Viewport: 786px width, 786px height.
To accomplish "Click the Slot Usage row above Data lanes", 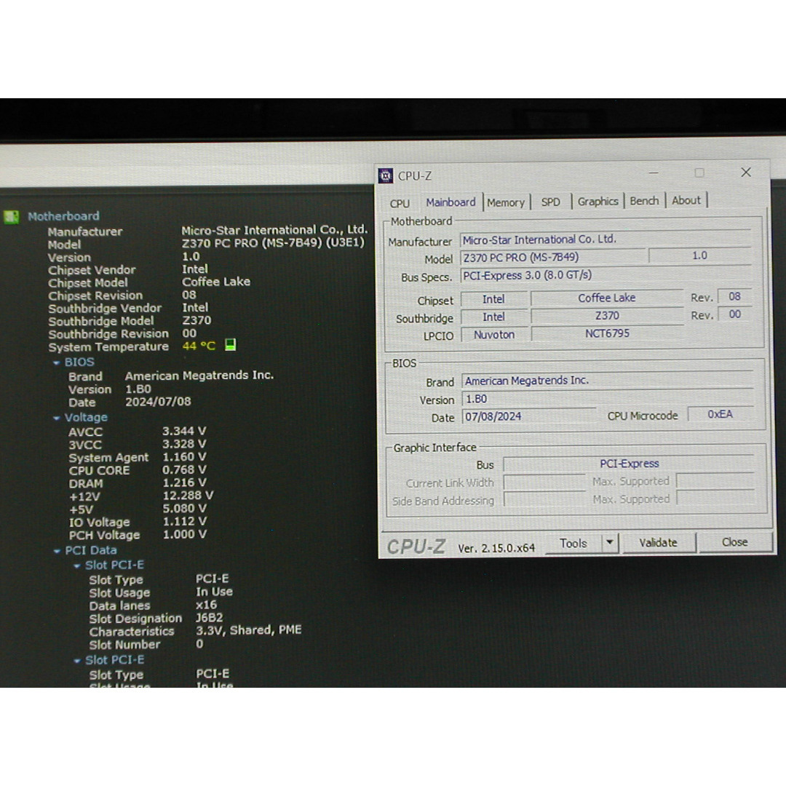I will pyautogui.click(x=161, y=592).
